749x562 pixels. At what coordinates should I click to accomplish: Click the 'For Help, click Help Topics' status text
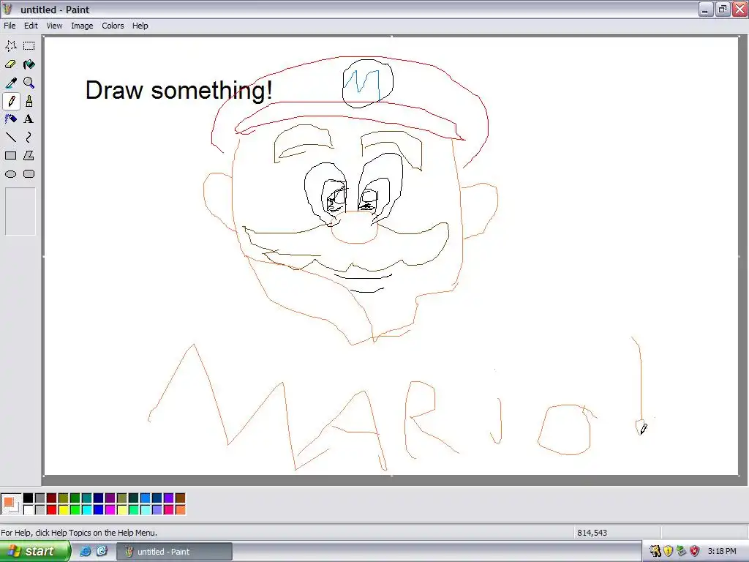[x=79, y=533]
